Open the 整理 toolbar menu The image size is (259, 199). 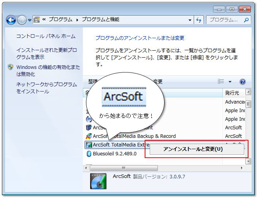[93, 81]
